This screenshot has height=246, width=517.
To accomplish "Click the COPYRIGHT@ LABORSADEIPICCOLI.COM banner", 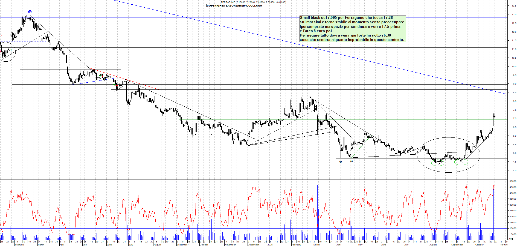I will 234,5.
